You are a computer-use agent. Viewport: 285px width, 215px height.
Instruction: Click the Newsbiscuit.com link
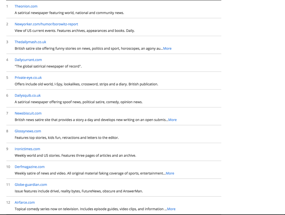[28, 113]
